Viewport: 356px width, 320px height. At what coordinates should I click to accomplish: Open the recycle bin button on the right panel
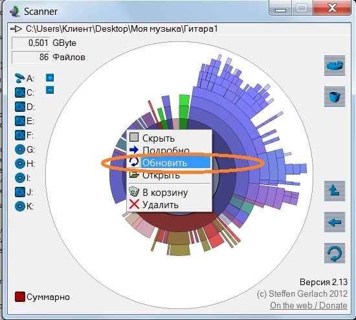tap(335, 96)
